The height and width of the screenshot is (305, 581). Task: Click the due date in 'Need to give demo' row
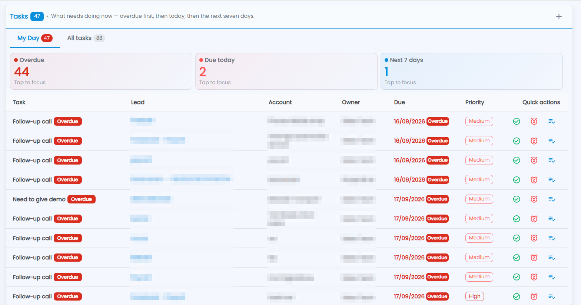409,199
